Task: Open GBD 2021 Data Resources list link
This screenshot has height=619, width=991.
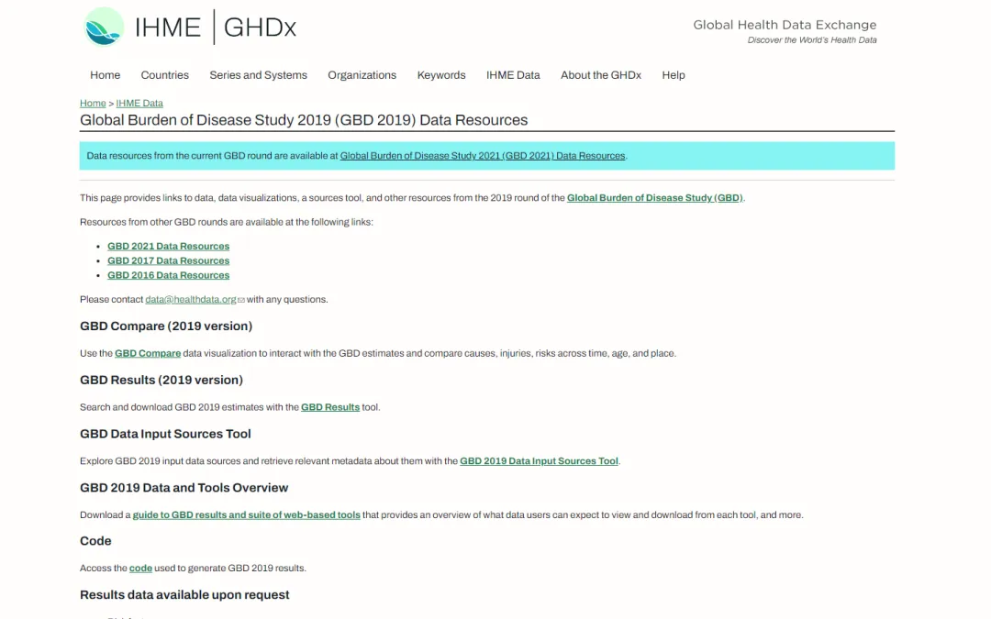Action: (x=168, y=247)
